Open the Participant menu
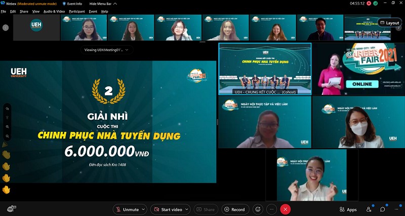405x216 pixels. pyautogui.click(x=77, y=11)
